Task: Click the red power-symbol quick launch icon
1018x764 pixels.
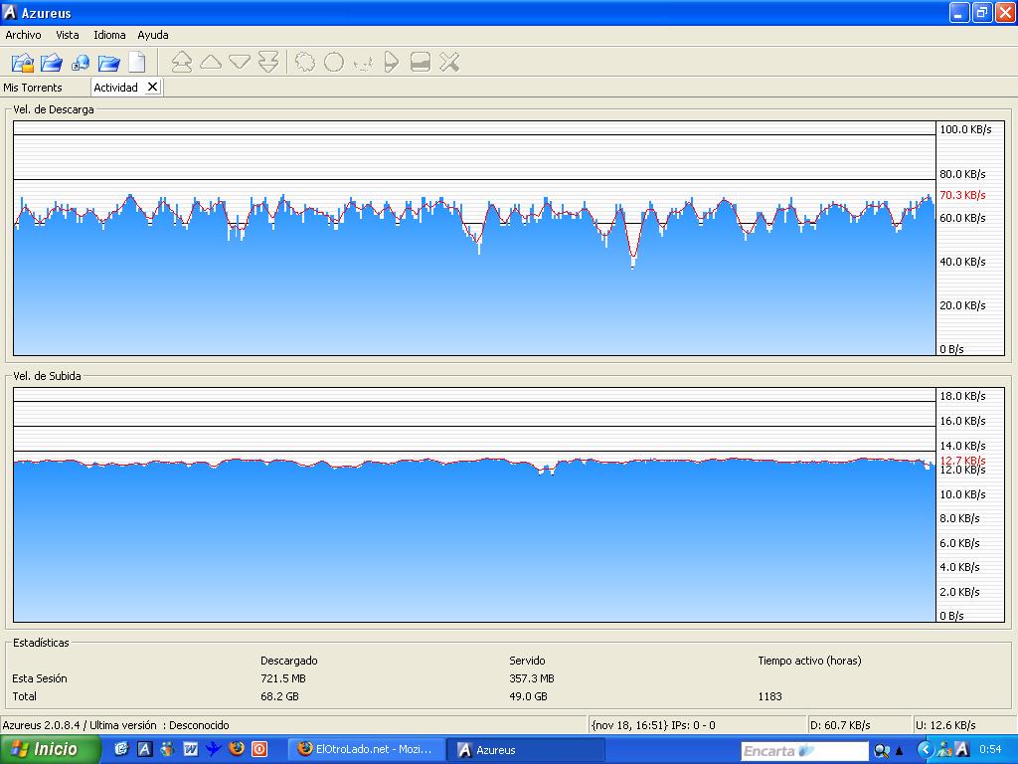Action: [x=259, y=749]
